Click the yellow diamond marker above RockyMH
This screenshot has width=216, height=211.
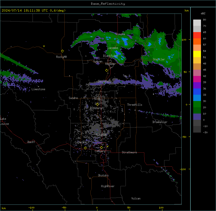coord(63,51)
